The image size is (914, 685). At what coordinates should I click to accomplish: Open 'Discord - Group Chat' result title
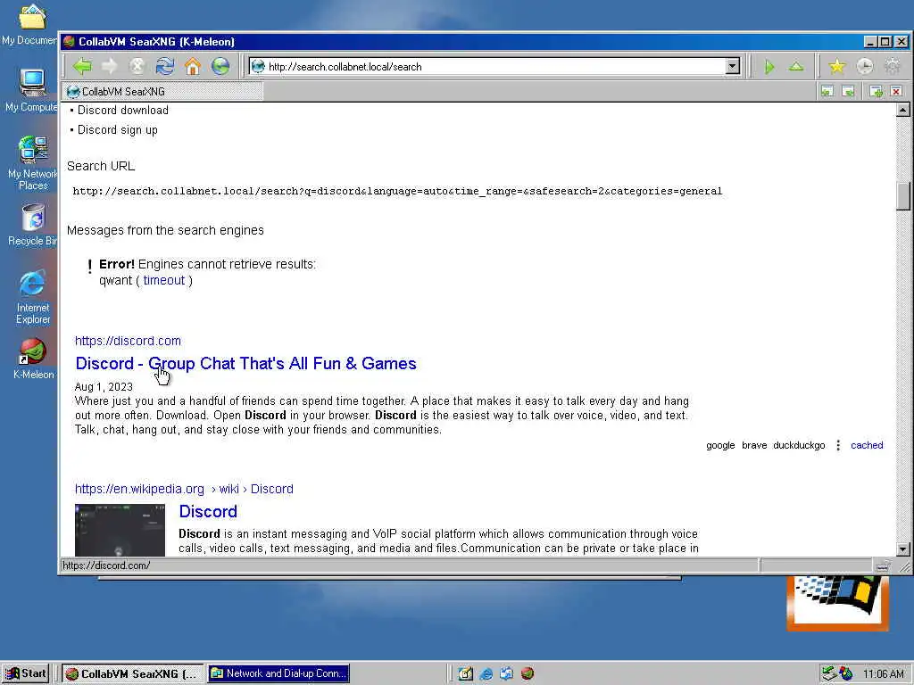pos(246,364)
